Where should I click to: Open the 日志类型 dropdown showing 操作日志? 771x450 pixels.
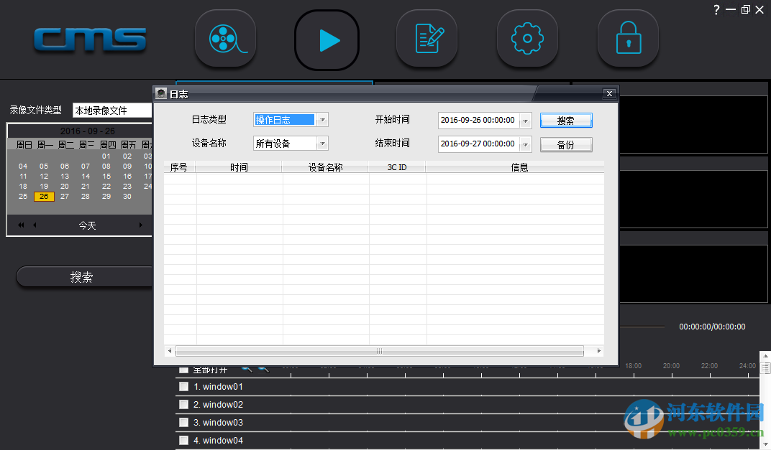[322, 119]
